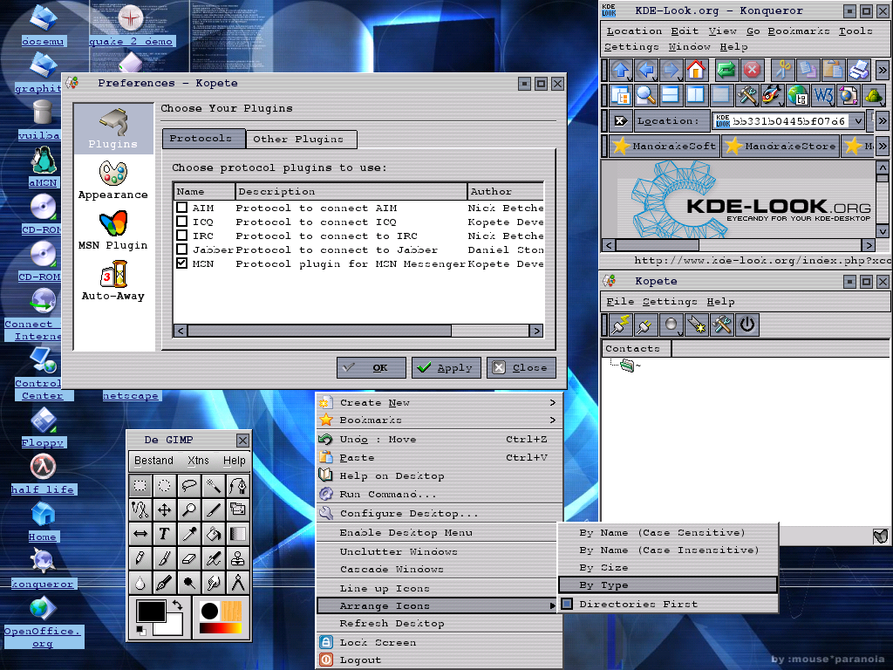Expand Konqueror bookmark toolbar overflow chevron
The image size is (893, 670).
tap(883, 146)
